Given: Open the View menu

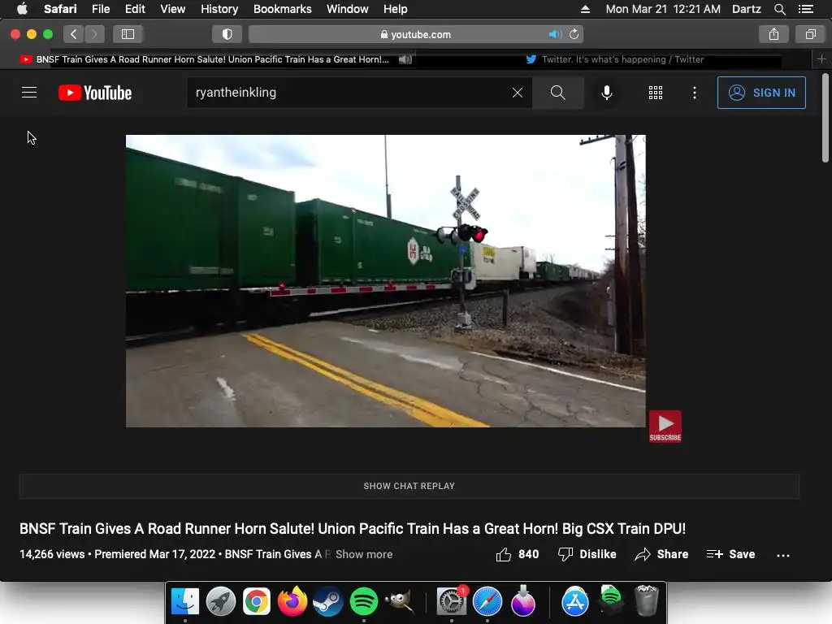Looking at the screenshot, I should tap(172, 9).
